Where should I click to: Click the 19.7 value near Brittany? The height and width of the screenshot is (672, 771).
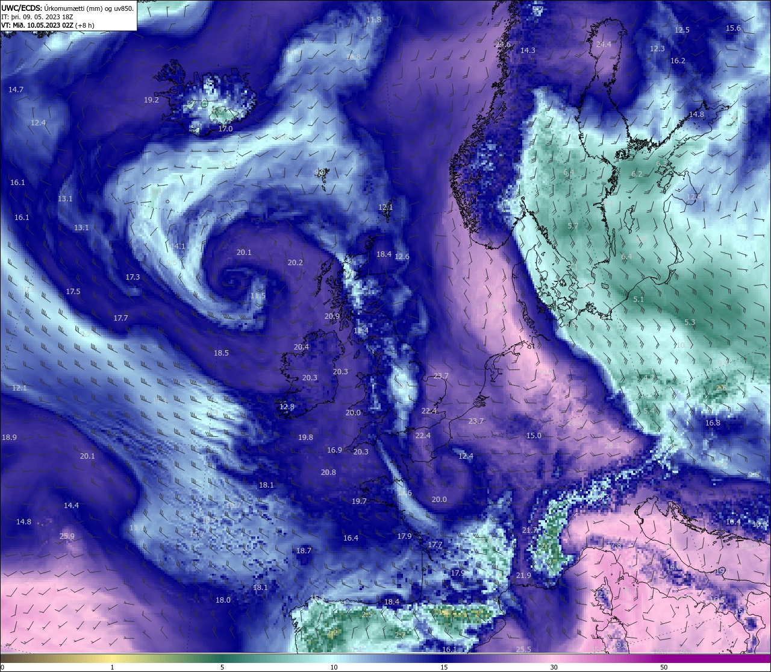click(359, 501)
